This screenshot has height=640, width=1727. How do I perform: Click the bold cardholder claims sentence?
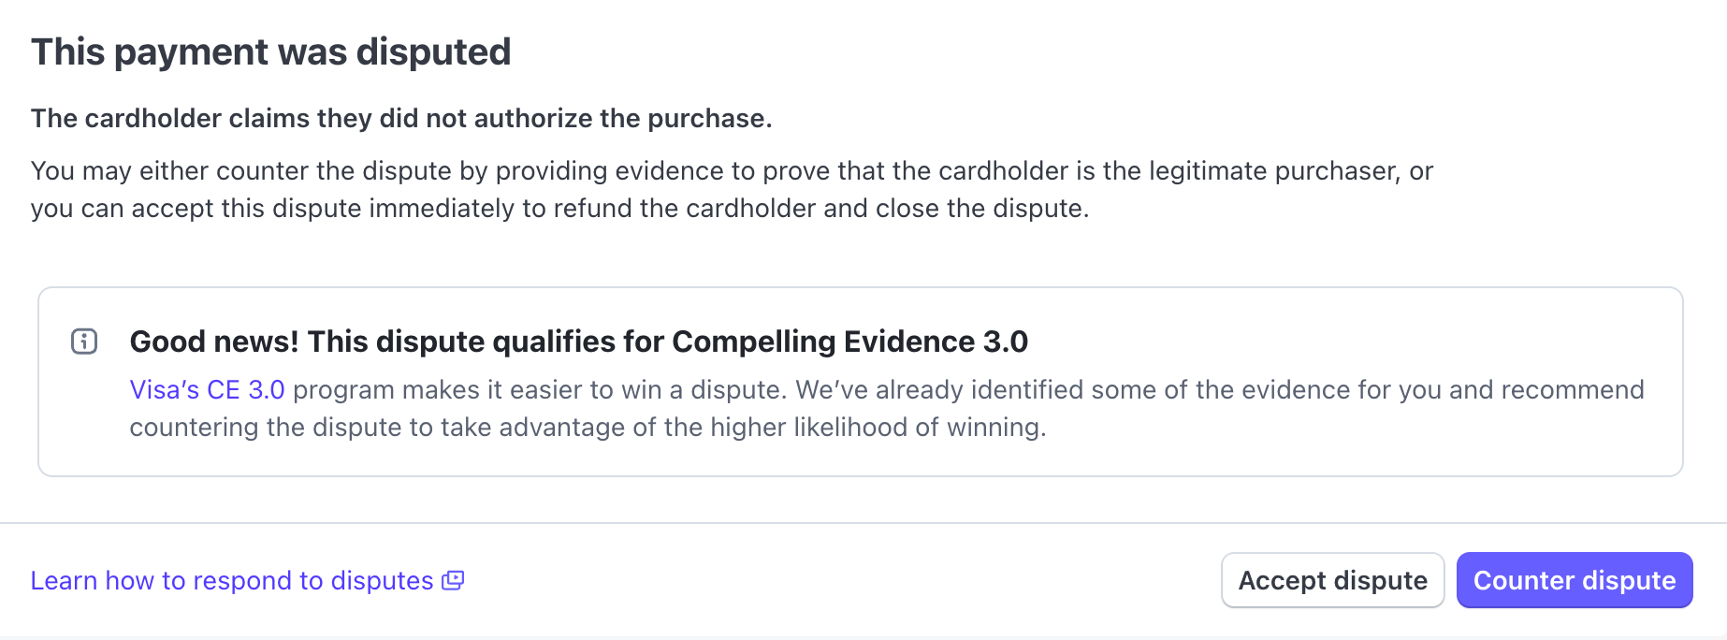point(401,119)
